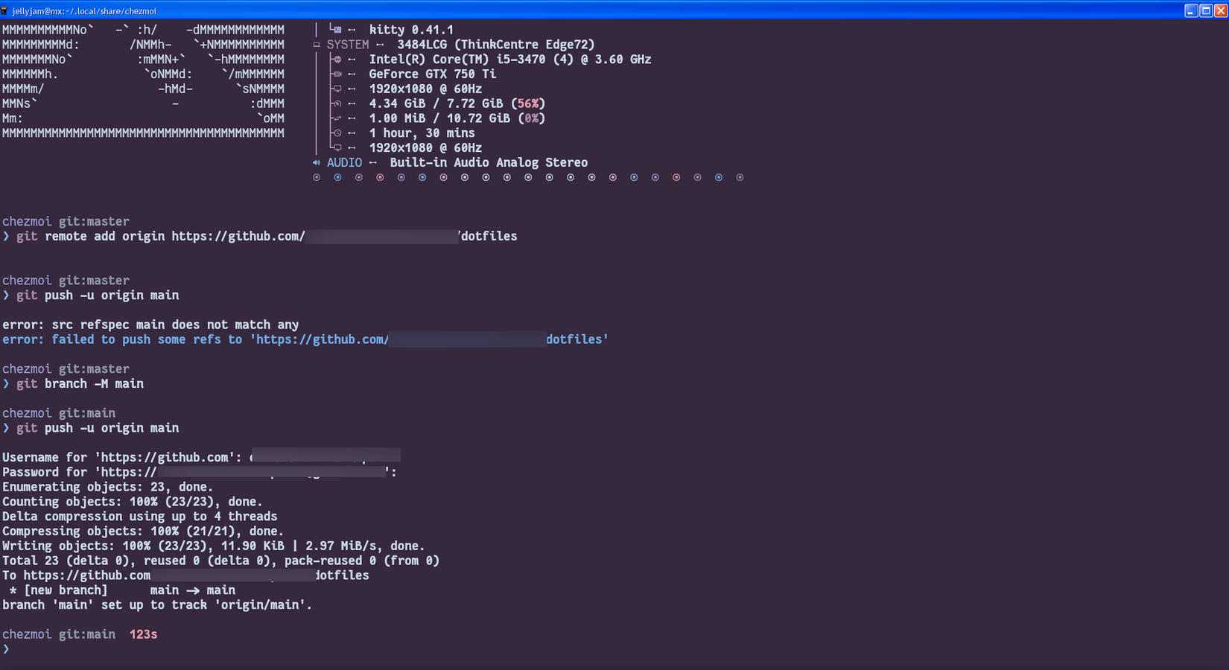Click the blue-ringed color dot in the swatch row

coord(337,177)
